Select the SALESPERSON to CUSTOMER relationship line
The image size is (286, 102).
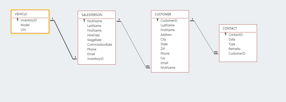tap(133, 44)
